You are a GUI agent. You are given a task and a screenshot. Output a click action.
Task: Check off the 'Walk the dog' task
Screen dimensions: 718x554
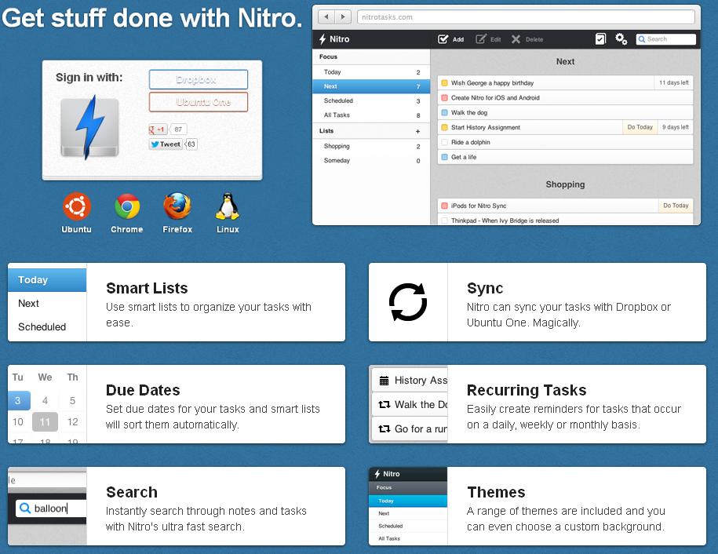point(444,112)
